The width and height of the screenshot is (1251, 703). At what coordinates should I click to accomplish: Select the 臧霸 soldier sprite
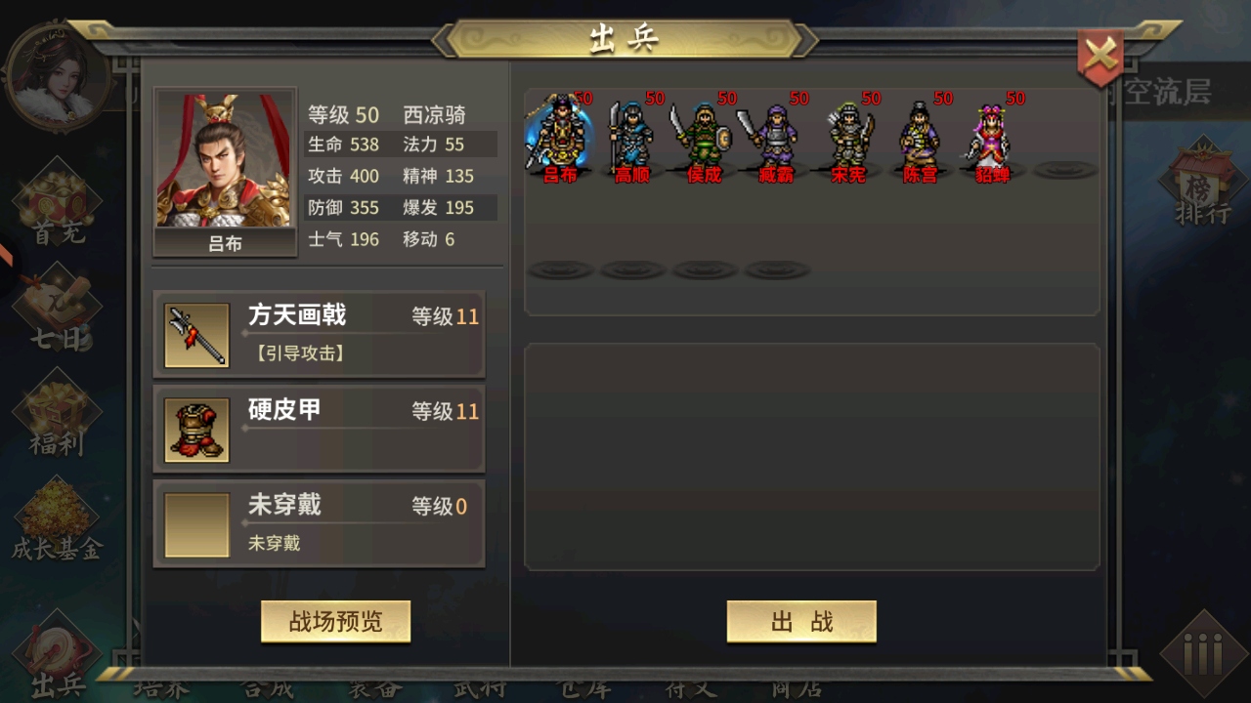tap(776, 137)
